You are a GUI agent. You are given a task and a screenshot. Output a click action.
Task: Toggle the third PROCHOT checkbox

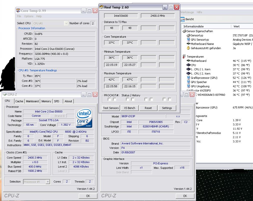click(127, 99)
